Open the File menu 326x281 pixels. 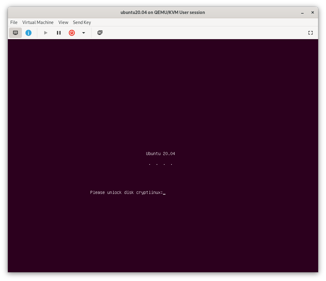pos(14,22)
